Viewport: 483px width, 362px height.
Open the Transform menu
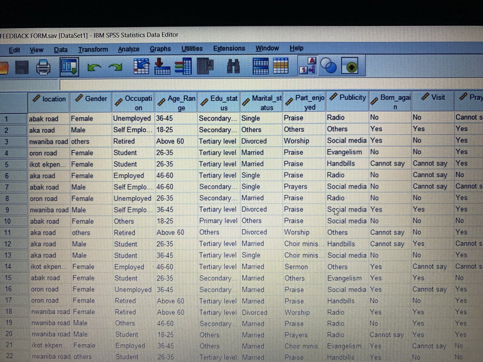tap(93, 49)
